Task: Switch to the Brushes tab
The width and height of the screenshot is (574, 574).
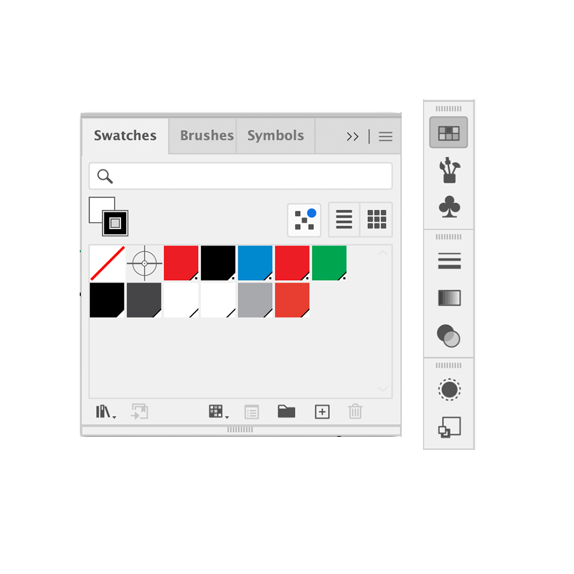Action: tap(207, 135)
